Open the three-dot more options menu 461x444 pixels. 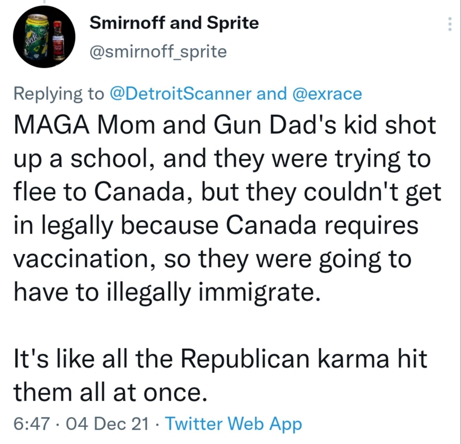coord(449,24)
